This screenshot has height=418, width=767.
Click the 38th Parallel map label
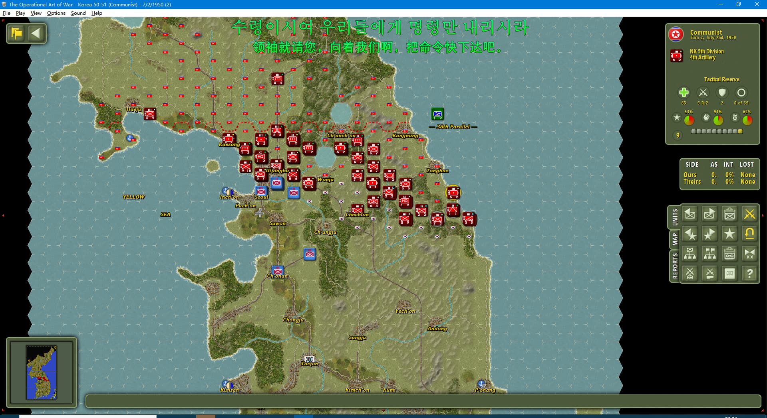point(453,127)
